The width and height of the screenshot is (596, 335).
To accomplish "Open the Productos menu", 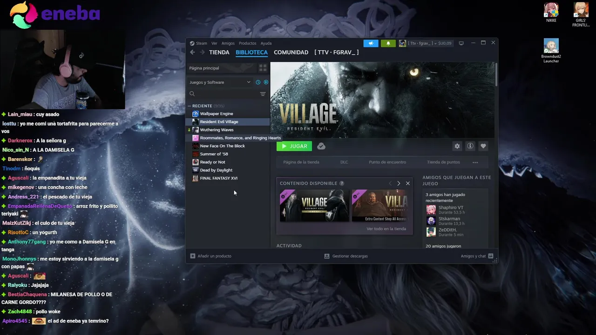I will click(x=247, y=43).
